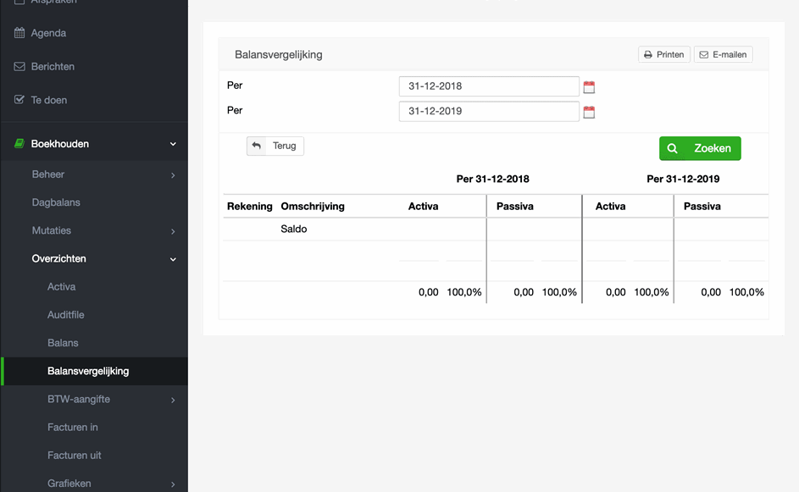Click the Te doen checkmark icon

click(x=19, y=100)
